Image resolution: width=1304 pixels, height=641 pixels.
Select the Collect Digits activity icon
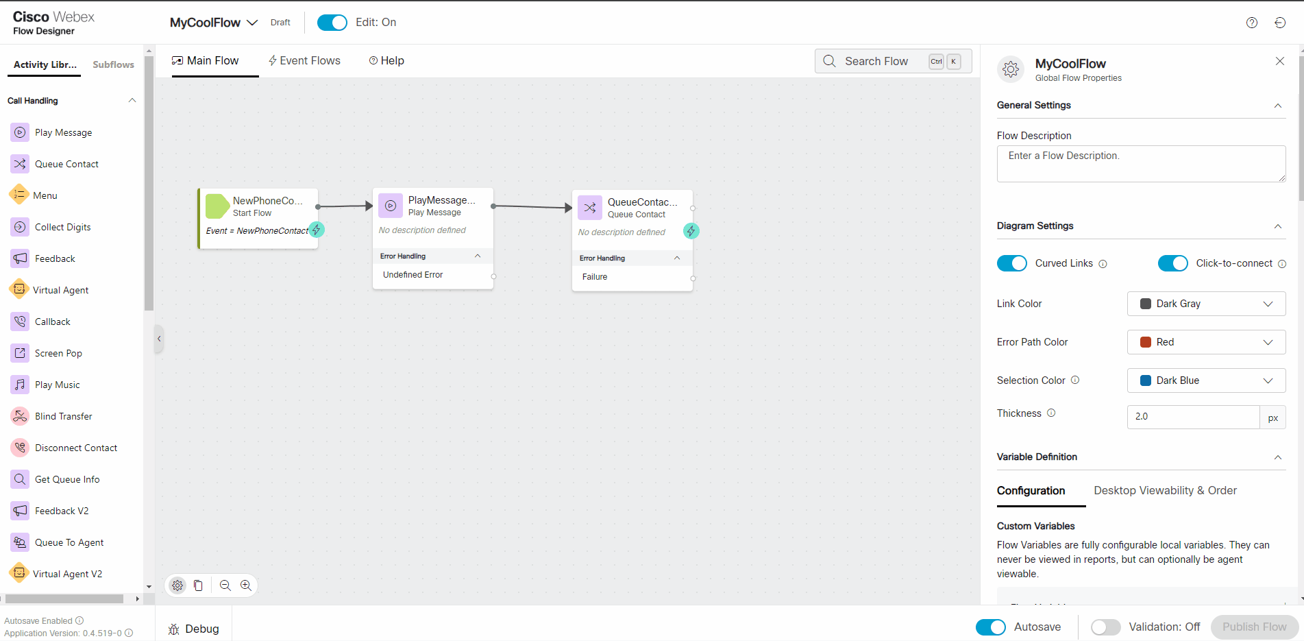pyautogui.click(x=20, y=227)
